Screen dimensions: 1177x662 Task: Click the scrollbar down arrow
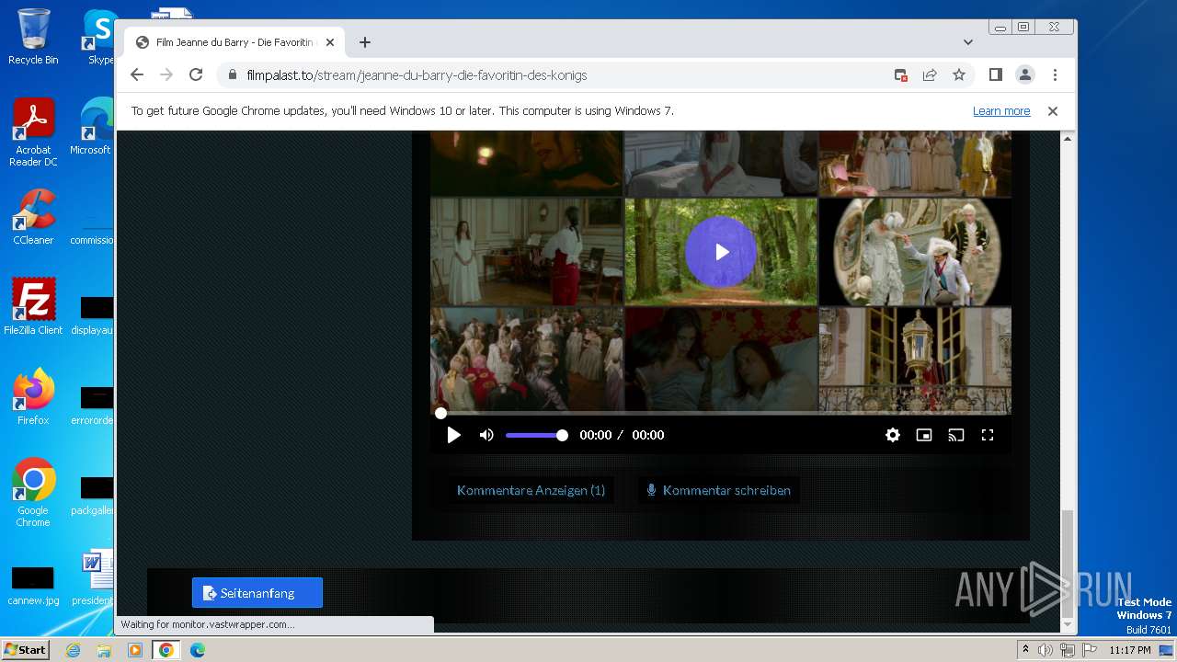tap(1068, 625)
